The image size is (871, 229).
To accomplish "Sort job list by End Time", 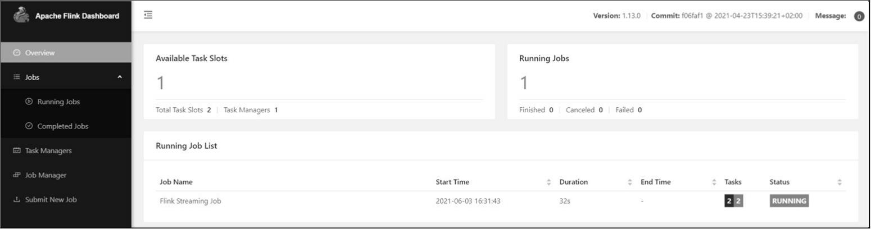I will click(x=714, y=182).
